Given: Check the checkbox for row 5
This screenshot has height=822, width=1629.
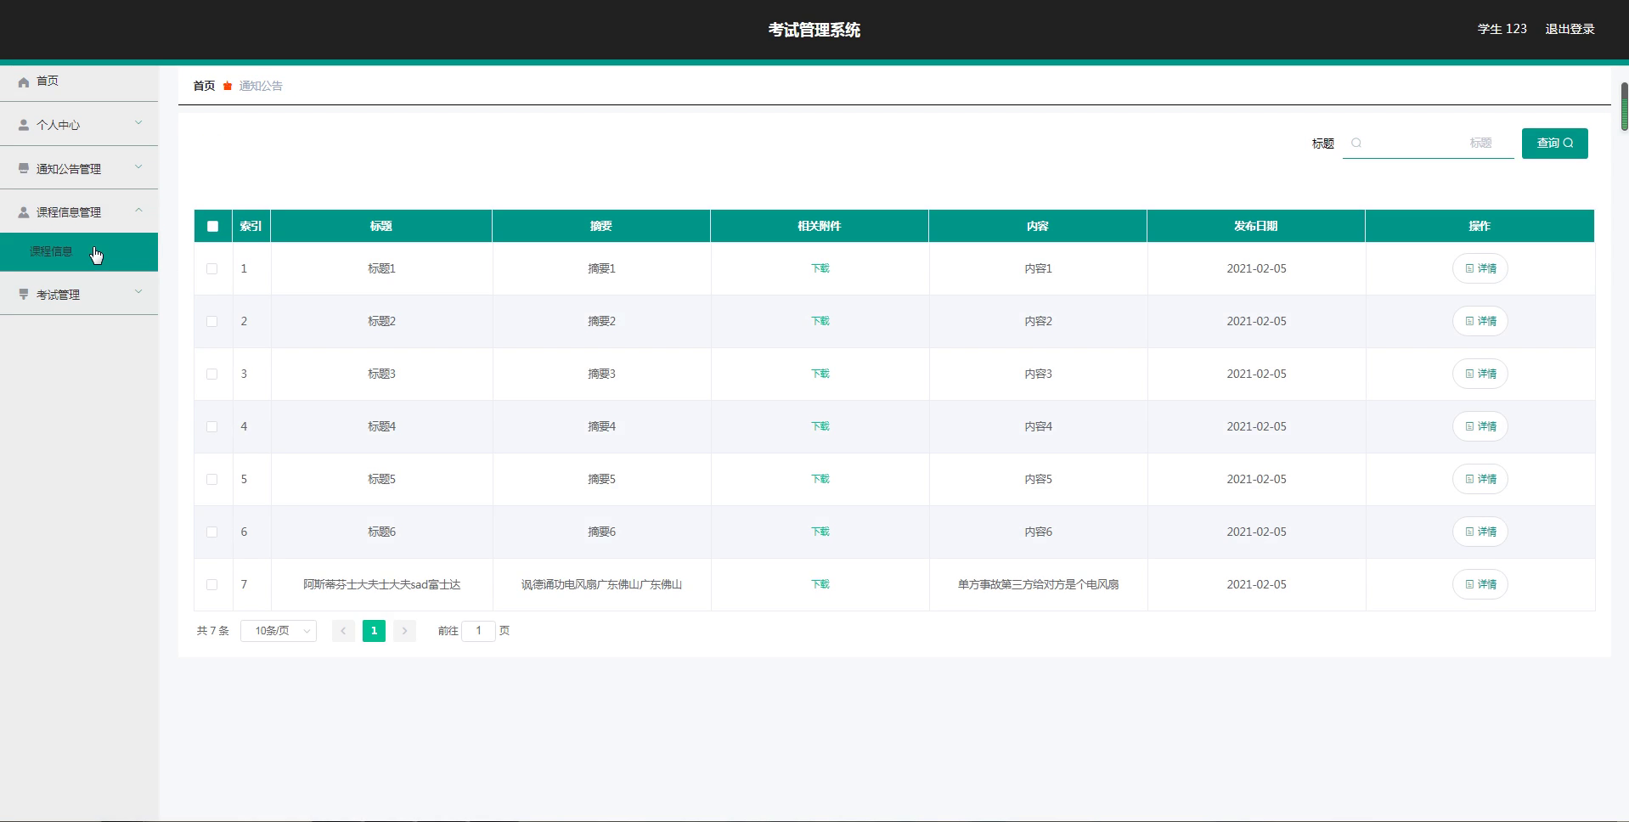Looking at the screenshot, I should [x=212, y=479].
